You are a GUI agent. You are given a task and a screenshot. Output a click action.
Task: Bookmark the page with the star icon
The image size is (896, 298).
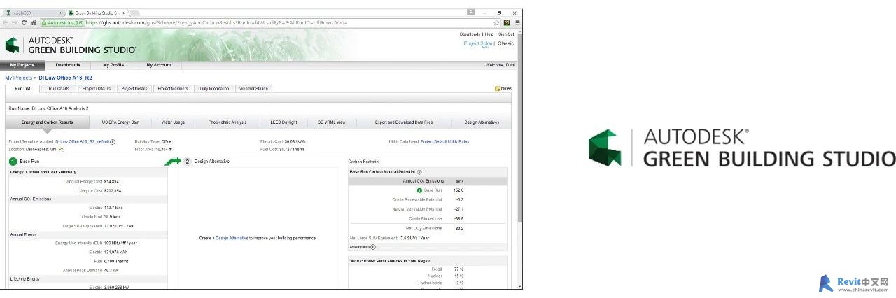[x=496, y=22]
